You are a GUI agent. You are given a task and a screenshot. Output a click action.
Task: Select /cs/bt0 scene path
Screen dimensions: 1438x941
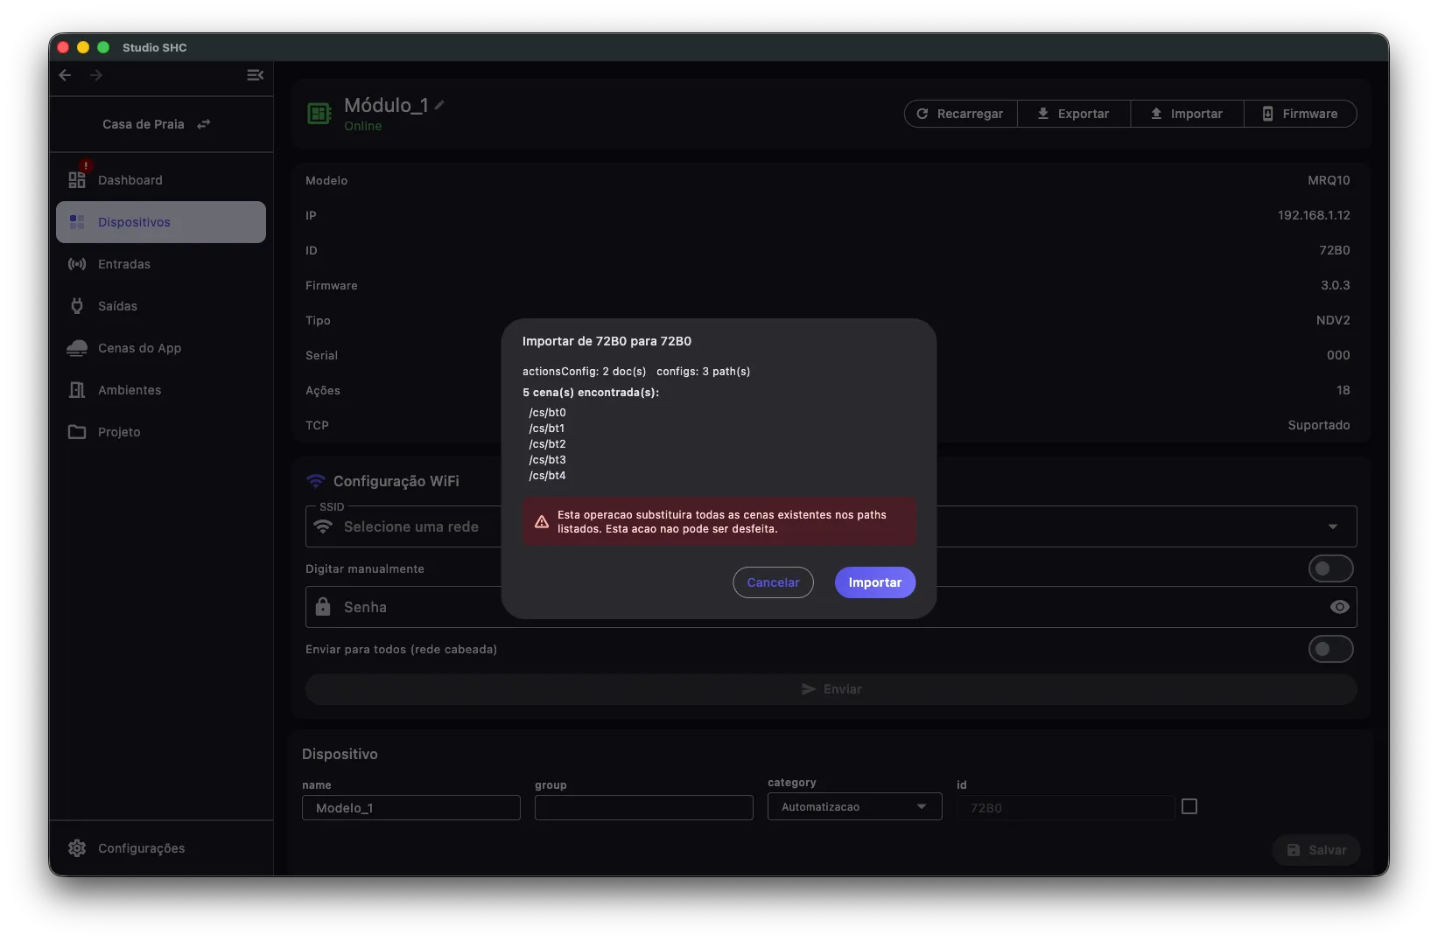(x=548, y=413)
